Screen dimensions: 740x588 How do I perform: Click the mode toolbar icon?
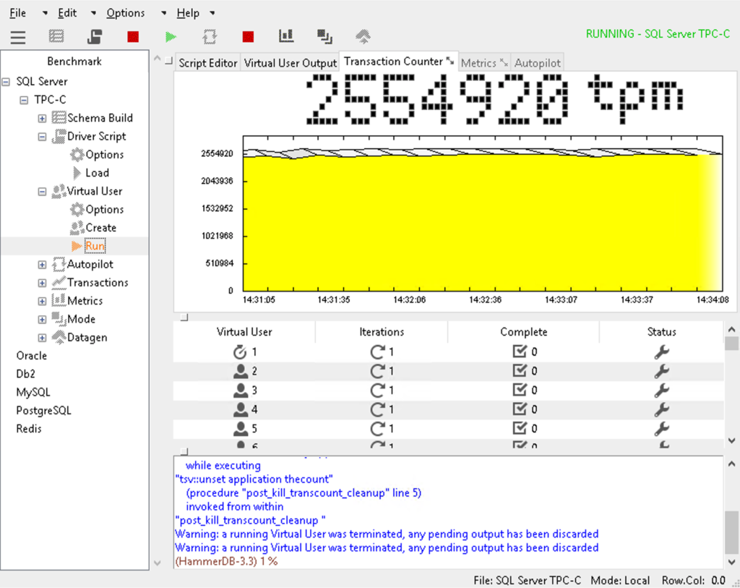pos(324,36)
